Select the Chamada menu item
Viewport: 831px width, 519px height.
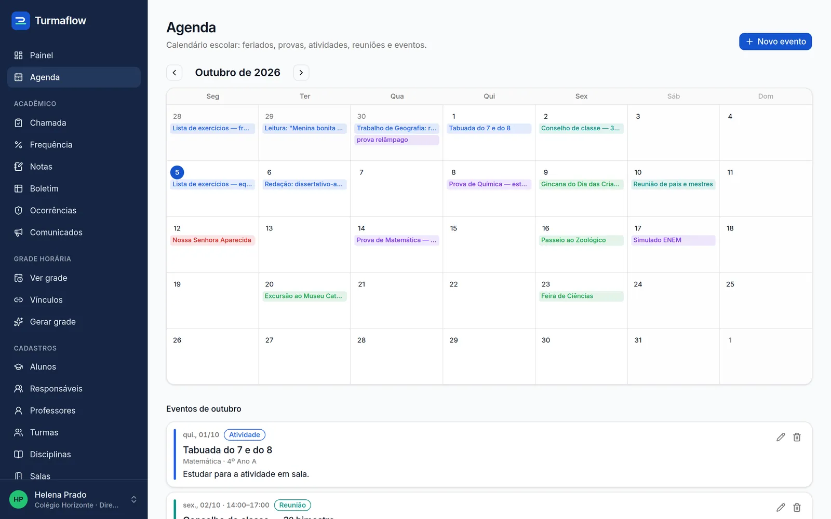74,123
